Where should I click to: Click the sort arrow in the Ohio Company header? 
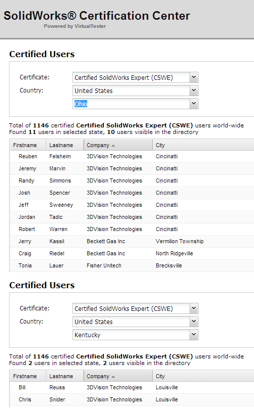coord(113,146)
